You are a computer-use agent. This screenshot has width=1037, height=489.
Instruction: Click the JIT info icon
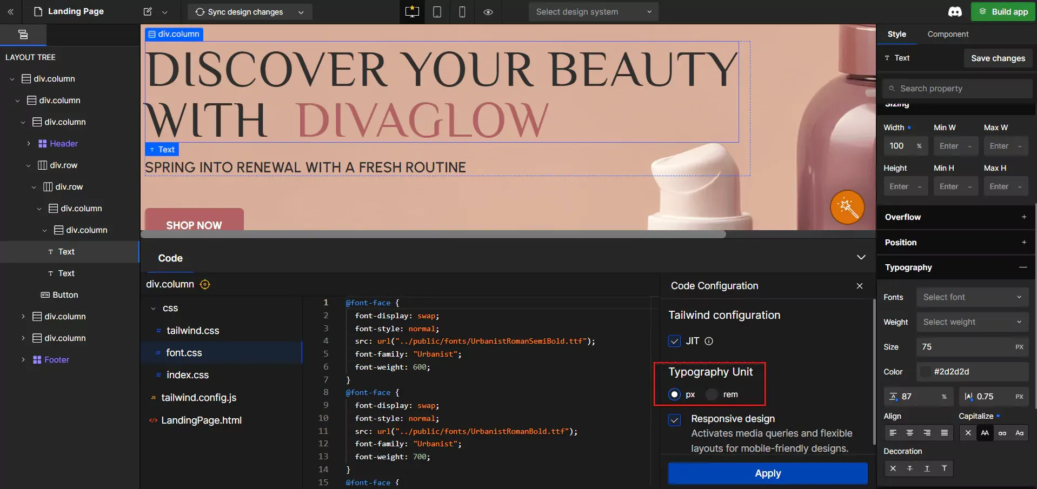pyautogui.click(x=709, y=341)
